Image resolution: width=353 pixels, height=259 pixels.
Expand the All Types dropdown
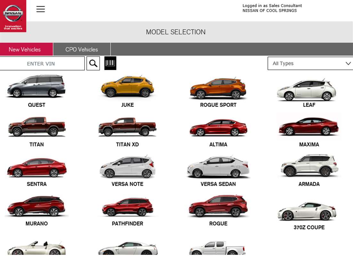tap(310, 63)
